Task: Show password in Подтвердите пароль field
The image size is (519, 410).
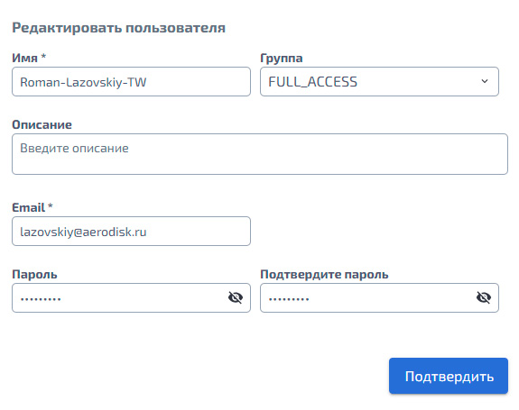Action: click(x=484, y=297)
